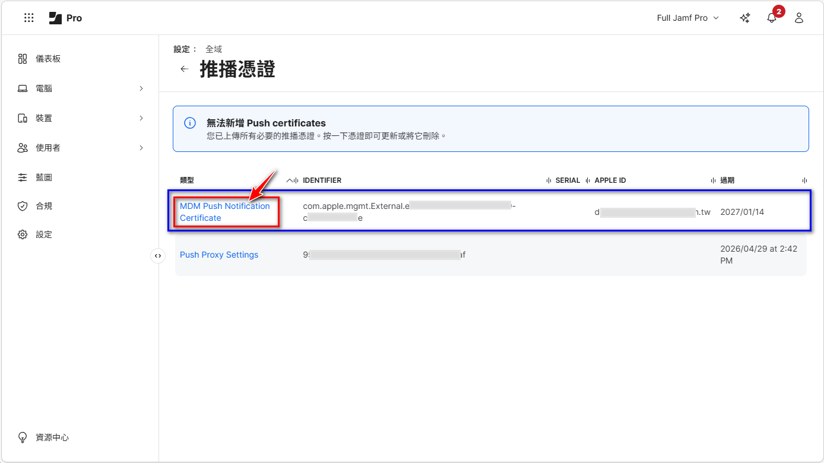Screen dimensions: 824x463
Task: Open 合規 in the sidebar
Action: pos(44,206)
